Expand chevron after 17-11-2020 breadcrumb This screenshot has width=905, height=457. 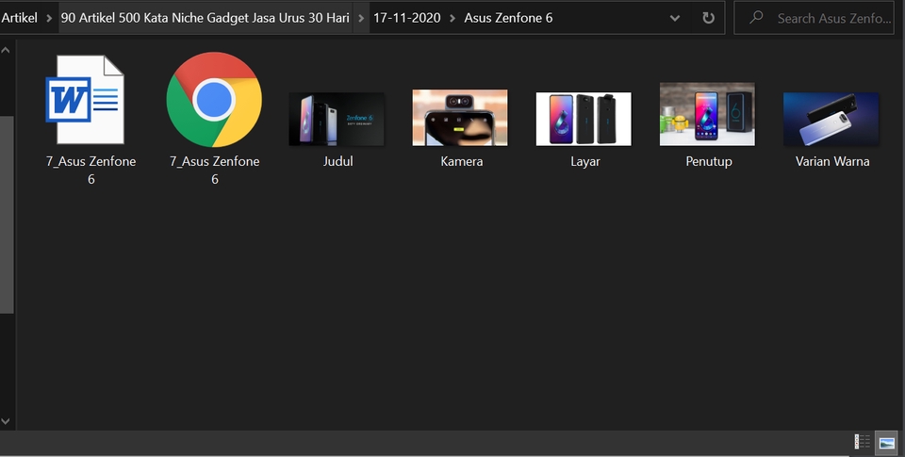[452, 18]
